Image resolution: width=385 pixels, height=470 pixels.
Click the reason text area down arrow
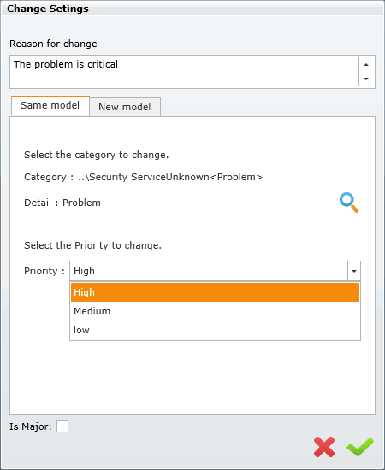(x=366, y=79)
